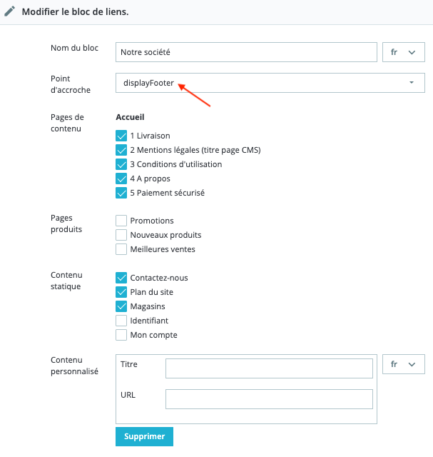This screenshot has width=433, height=457.
Task: Uncheck 5 Paiement sécurisé checkbox
Action: click(x=121, y=193)
